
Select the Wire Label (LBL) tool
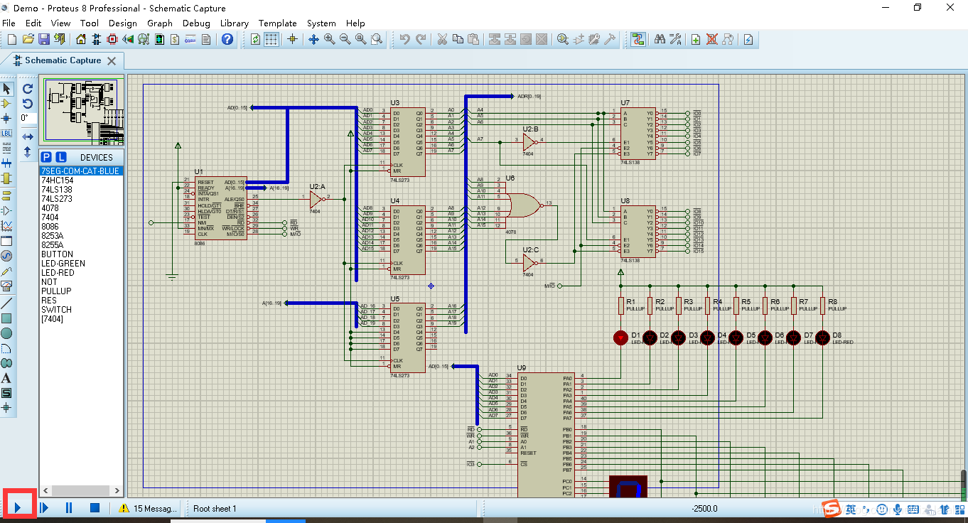[7, 133]
